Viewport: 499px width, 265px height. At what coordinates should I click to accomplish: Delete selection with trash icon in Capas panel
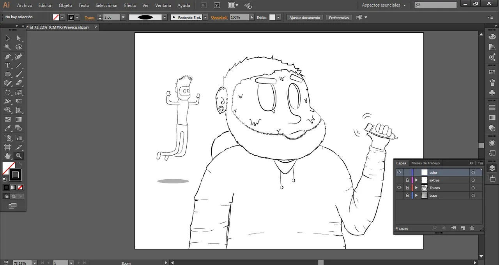point(472,228)
